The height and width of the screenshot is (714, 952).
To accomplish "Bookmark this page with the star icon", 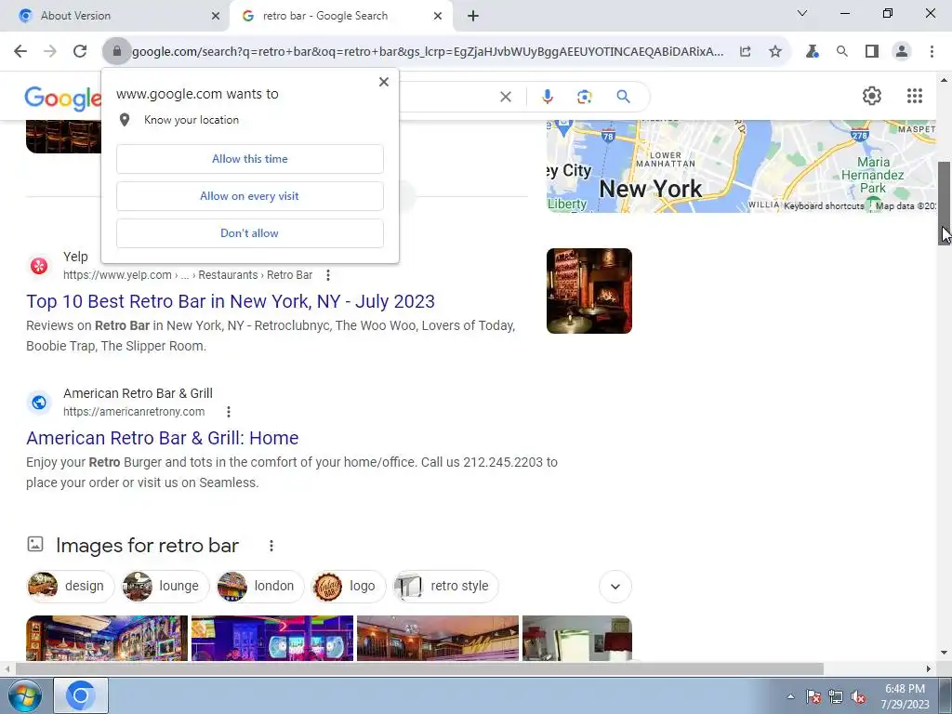I will (x=775, y=52).
